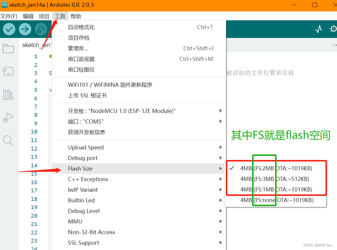The width and height of the screenshot is (337, 250).
Task: Select 上传 SSL 根证书 entry
Action: [139, 95]
